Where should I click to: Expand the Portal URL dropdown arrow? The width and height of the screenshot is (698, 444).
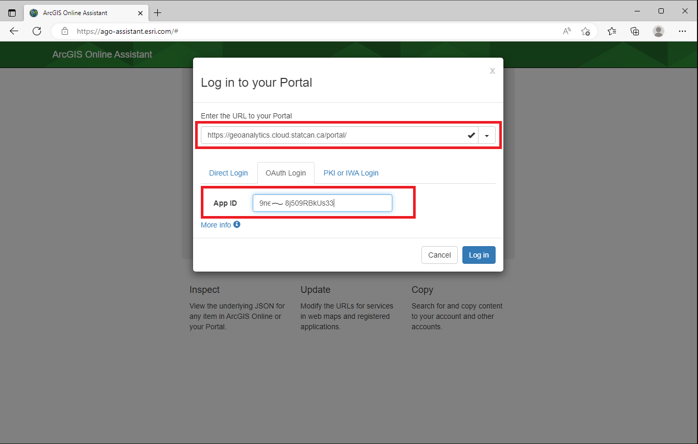coord(487,136)
